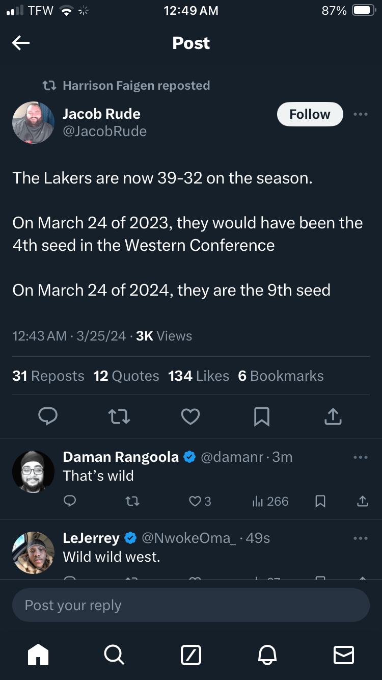This screenshot has height=680, width=382.
Task: Bookmark the main Lakers post
Action: pyautogui.click(x=261, y=416)
